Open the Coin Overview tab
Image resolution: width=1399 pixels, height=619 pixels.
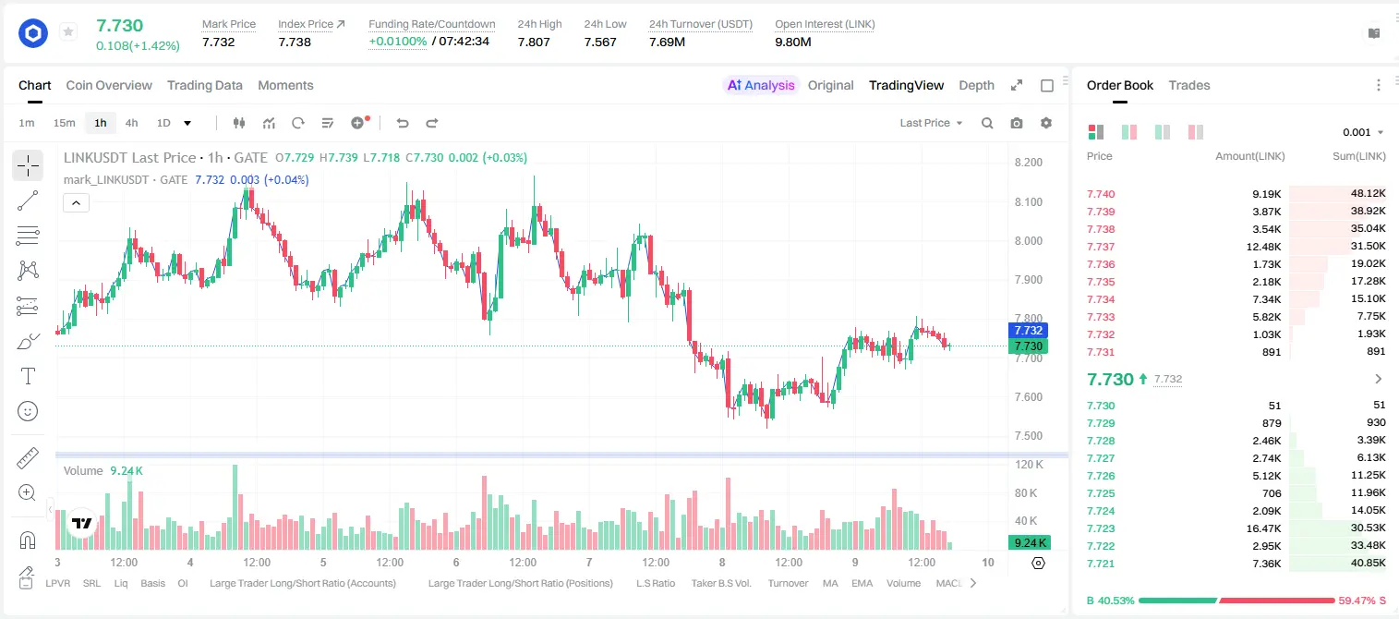[x=109, y=85]
